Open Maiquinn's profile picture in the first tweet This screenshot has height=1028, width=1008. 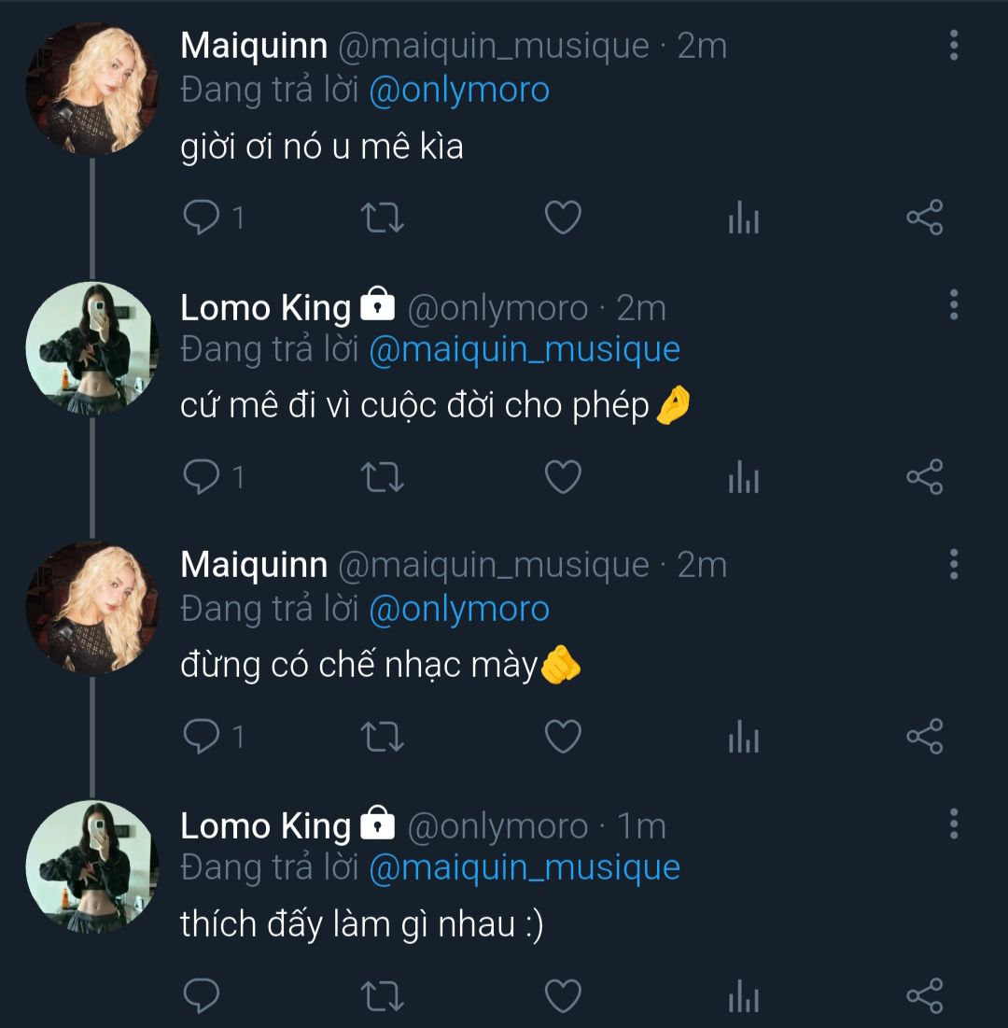pos(91,89)
